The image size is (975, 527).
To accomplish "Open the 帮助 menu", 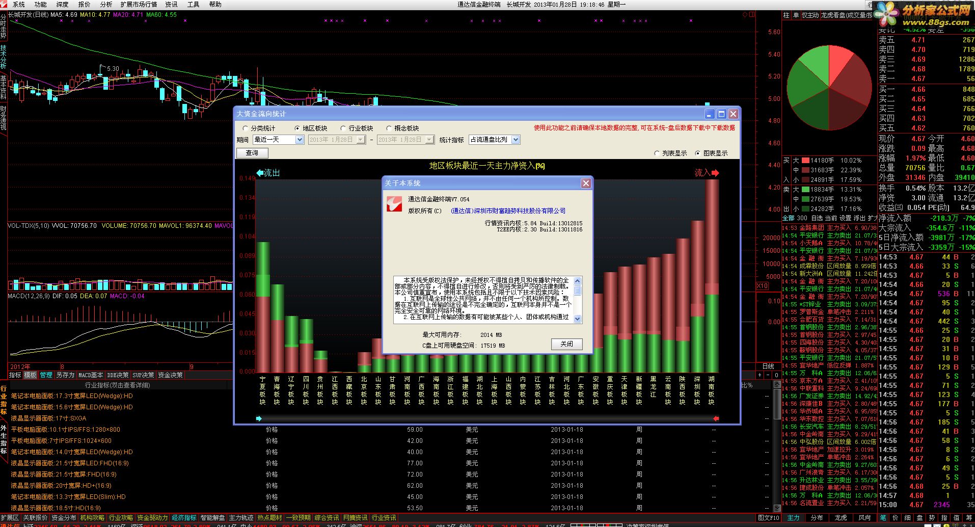I will (215, 4).
